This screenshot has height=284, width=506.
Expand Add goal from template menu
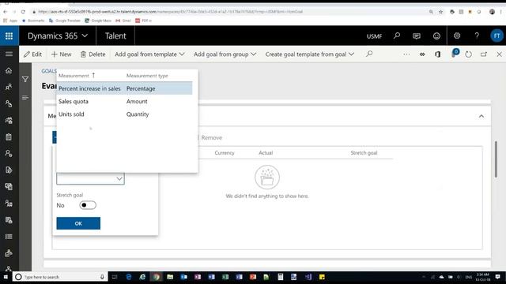pos(149,54)
